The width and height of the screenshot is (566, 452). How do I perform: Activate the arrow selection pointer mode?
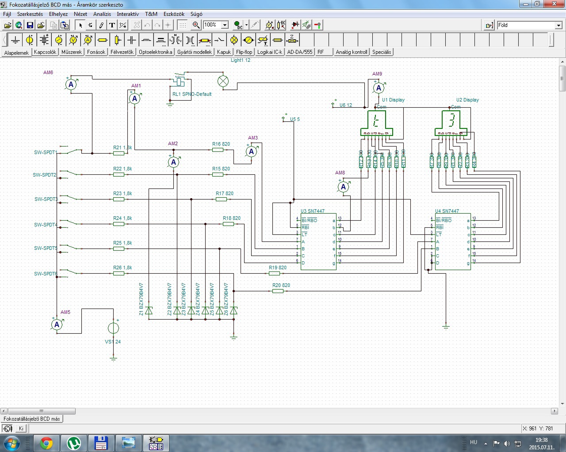click(80, 25)
